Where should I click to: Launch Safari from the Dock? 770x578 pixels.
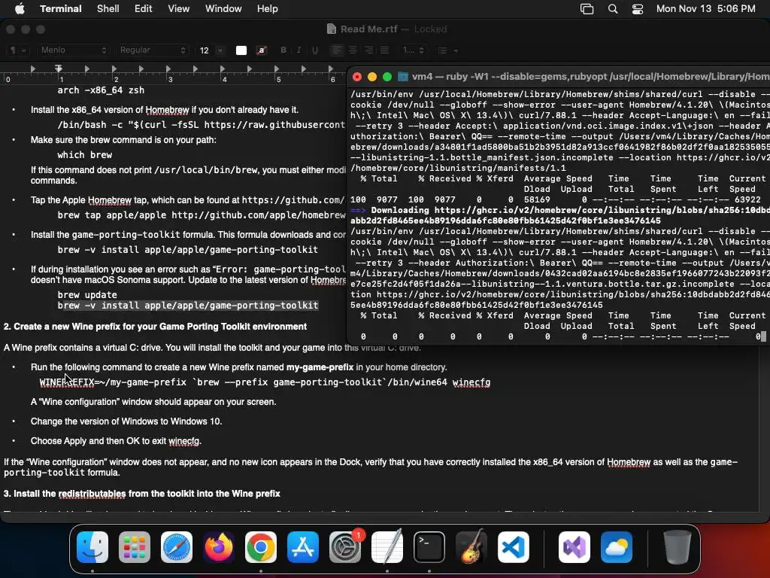click(x=176, y=547)
